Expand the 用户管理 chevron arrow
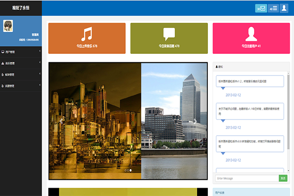The width and height of the screenshot is (294, 196). 40,51
